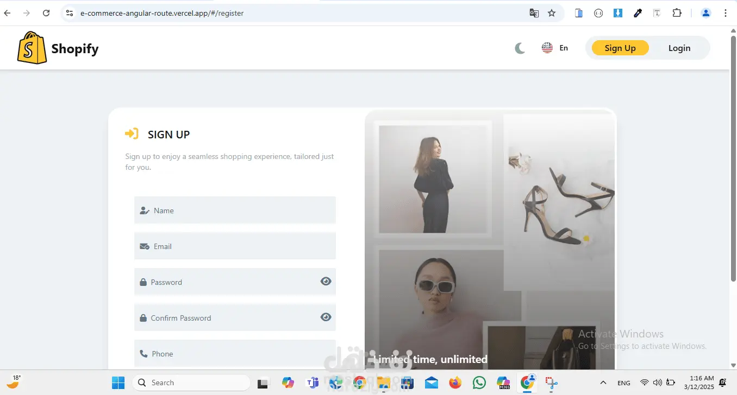737x395 pixels.
Task: Launch Copilot from the taskbar
Action: click(288, 383)
